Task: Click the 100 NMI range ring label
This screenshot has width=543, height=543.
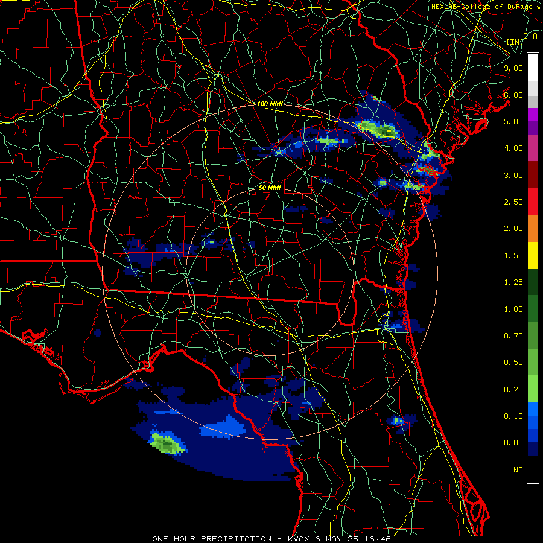Action: pyautogui.click(x=270, y=104)
